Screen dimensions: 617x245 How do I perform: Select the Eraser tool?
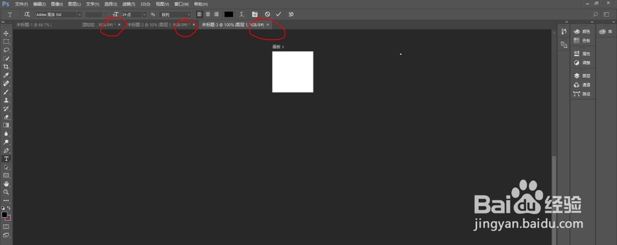click(6, 117)
